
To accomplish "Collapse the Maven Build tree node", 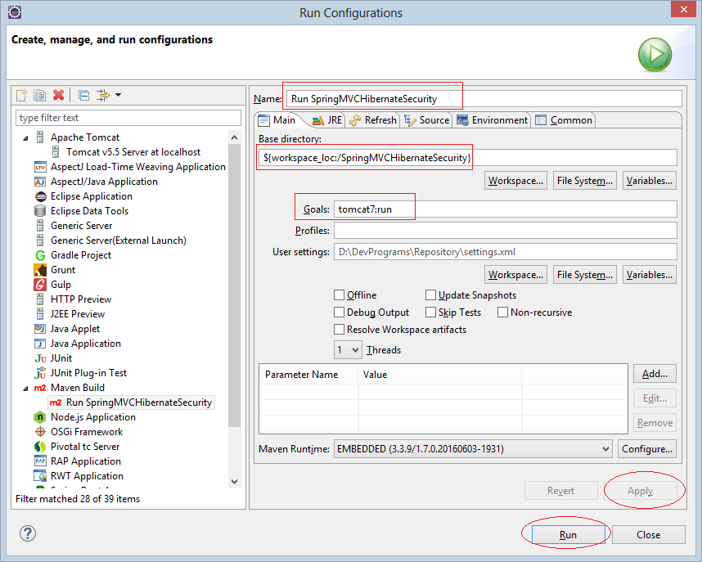I will [25, 389].
